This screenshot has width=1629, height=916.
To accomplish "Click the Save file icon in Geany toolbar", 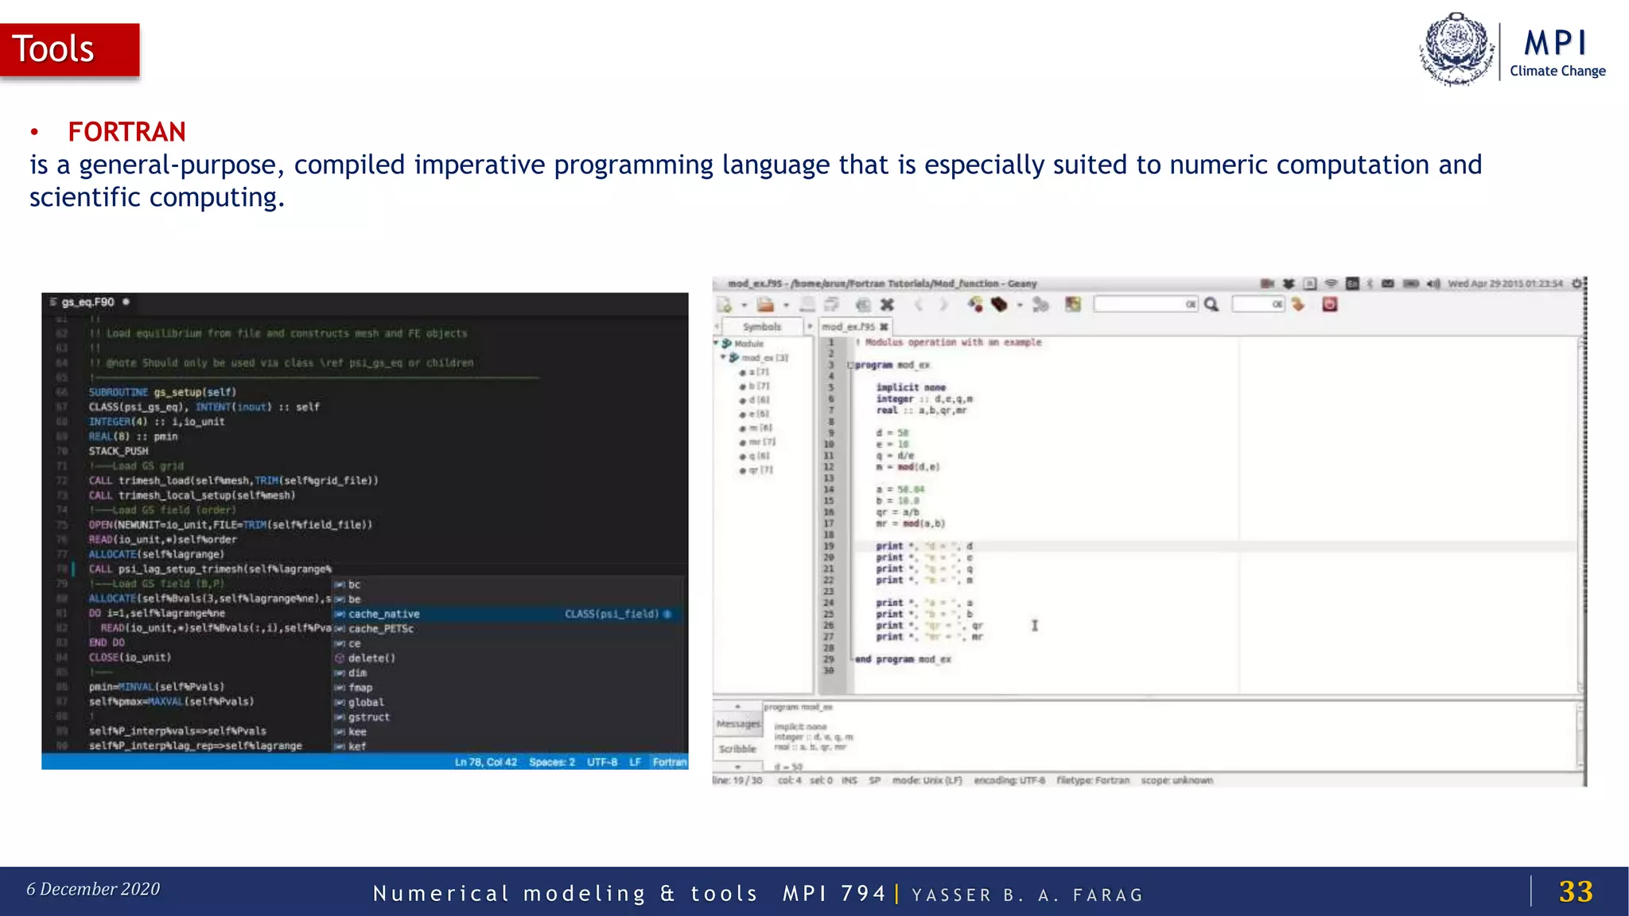I will (807, 305).
